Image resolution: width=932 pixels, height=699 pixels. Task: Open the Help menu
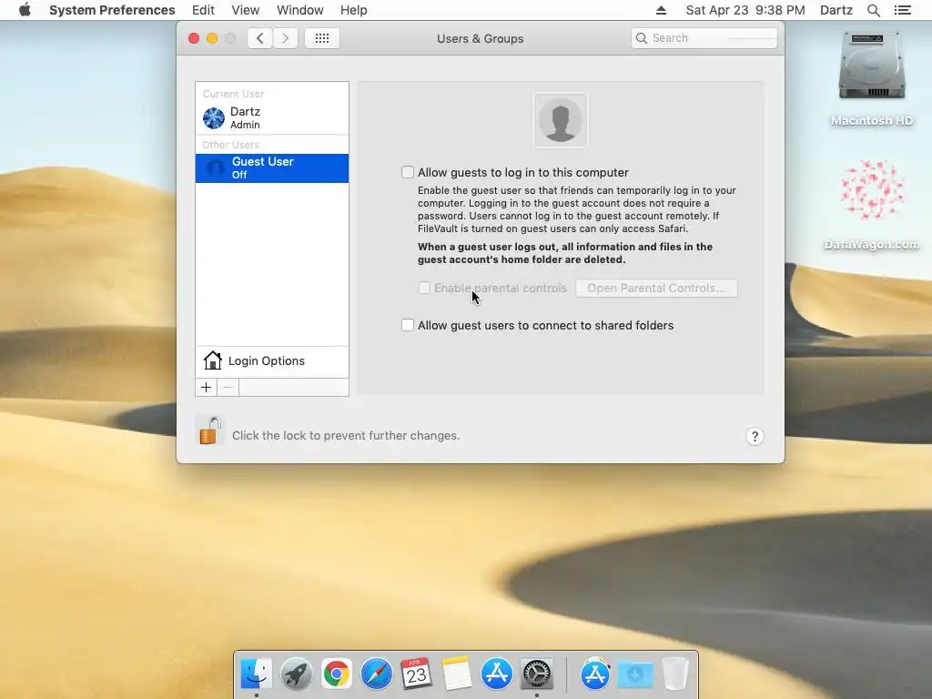pos(354,10)
